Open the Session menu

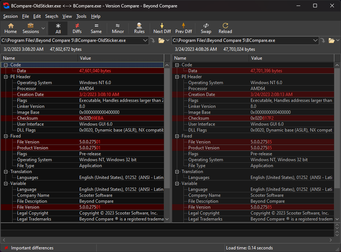point(10,16)
